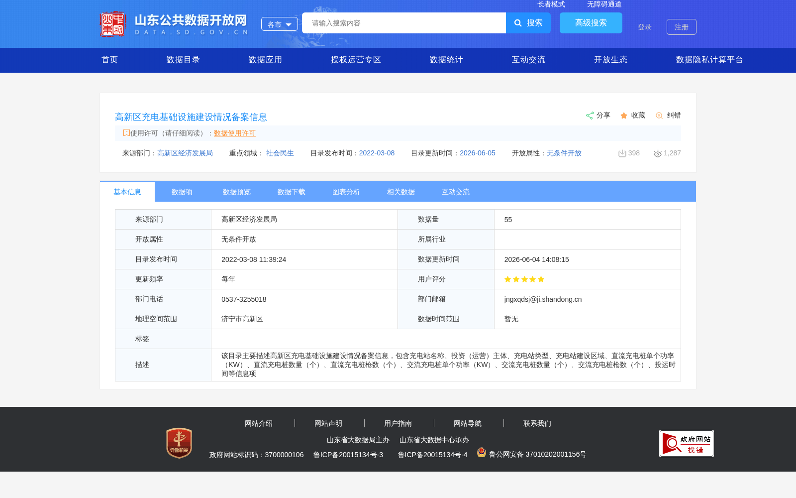Open 数据隐私计算平台 navigation item
This screenshot has width=796, height=498.
point(709,60)
